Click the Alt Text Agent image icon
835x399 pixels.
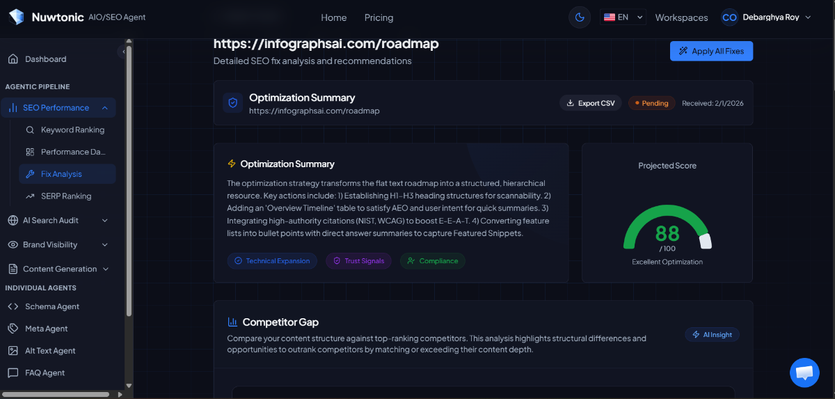coord(13,351)
